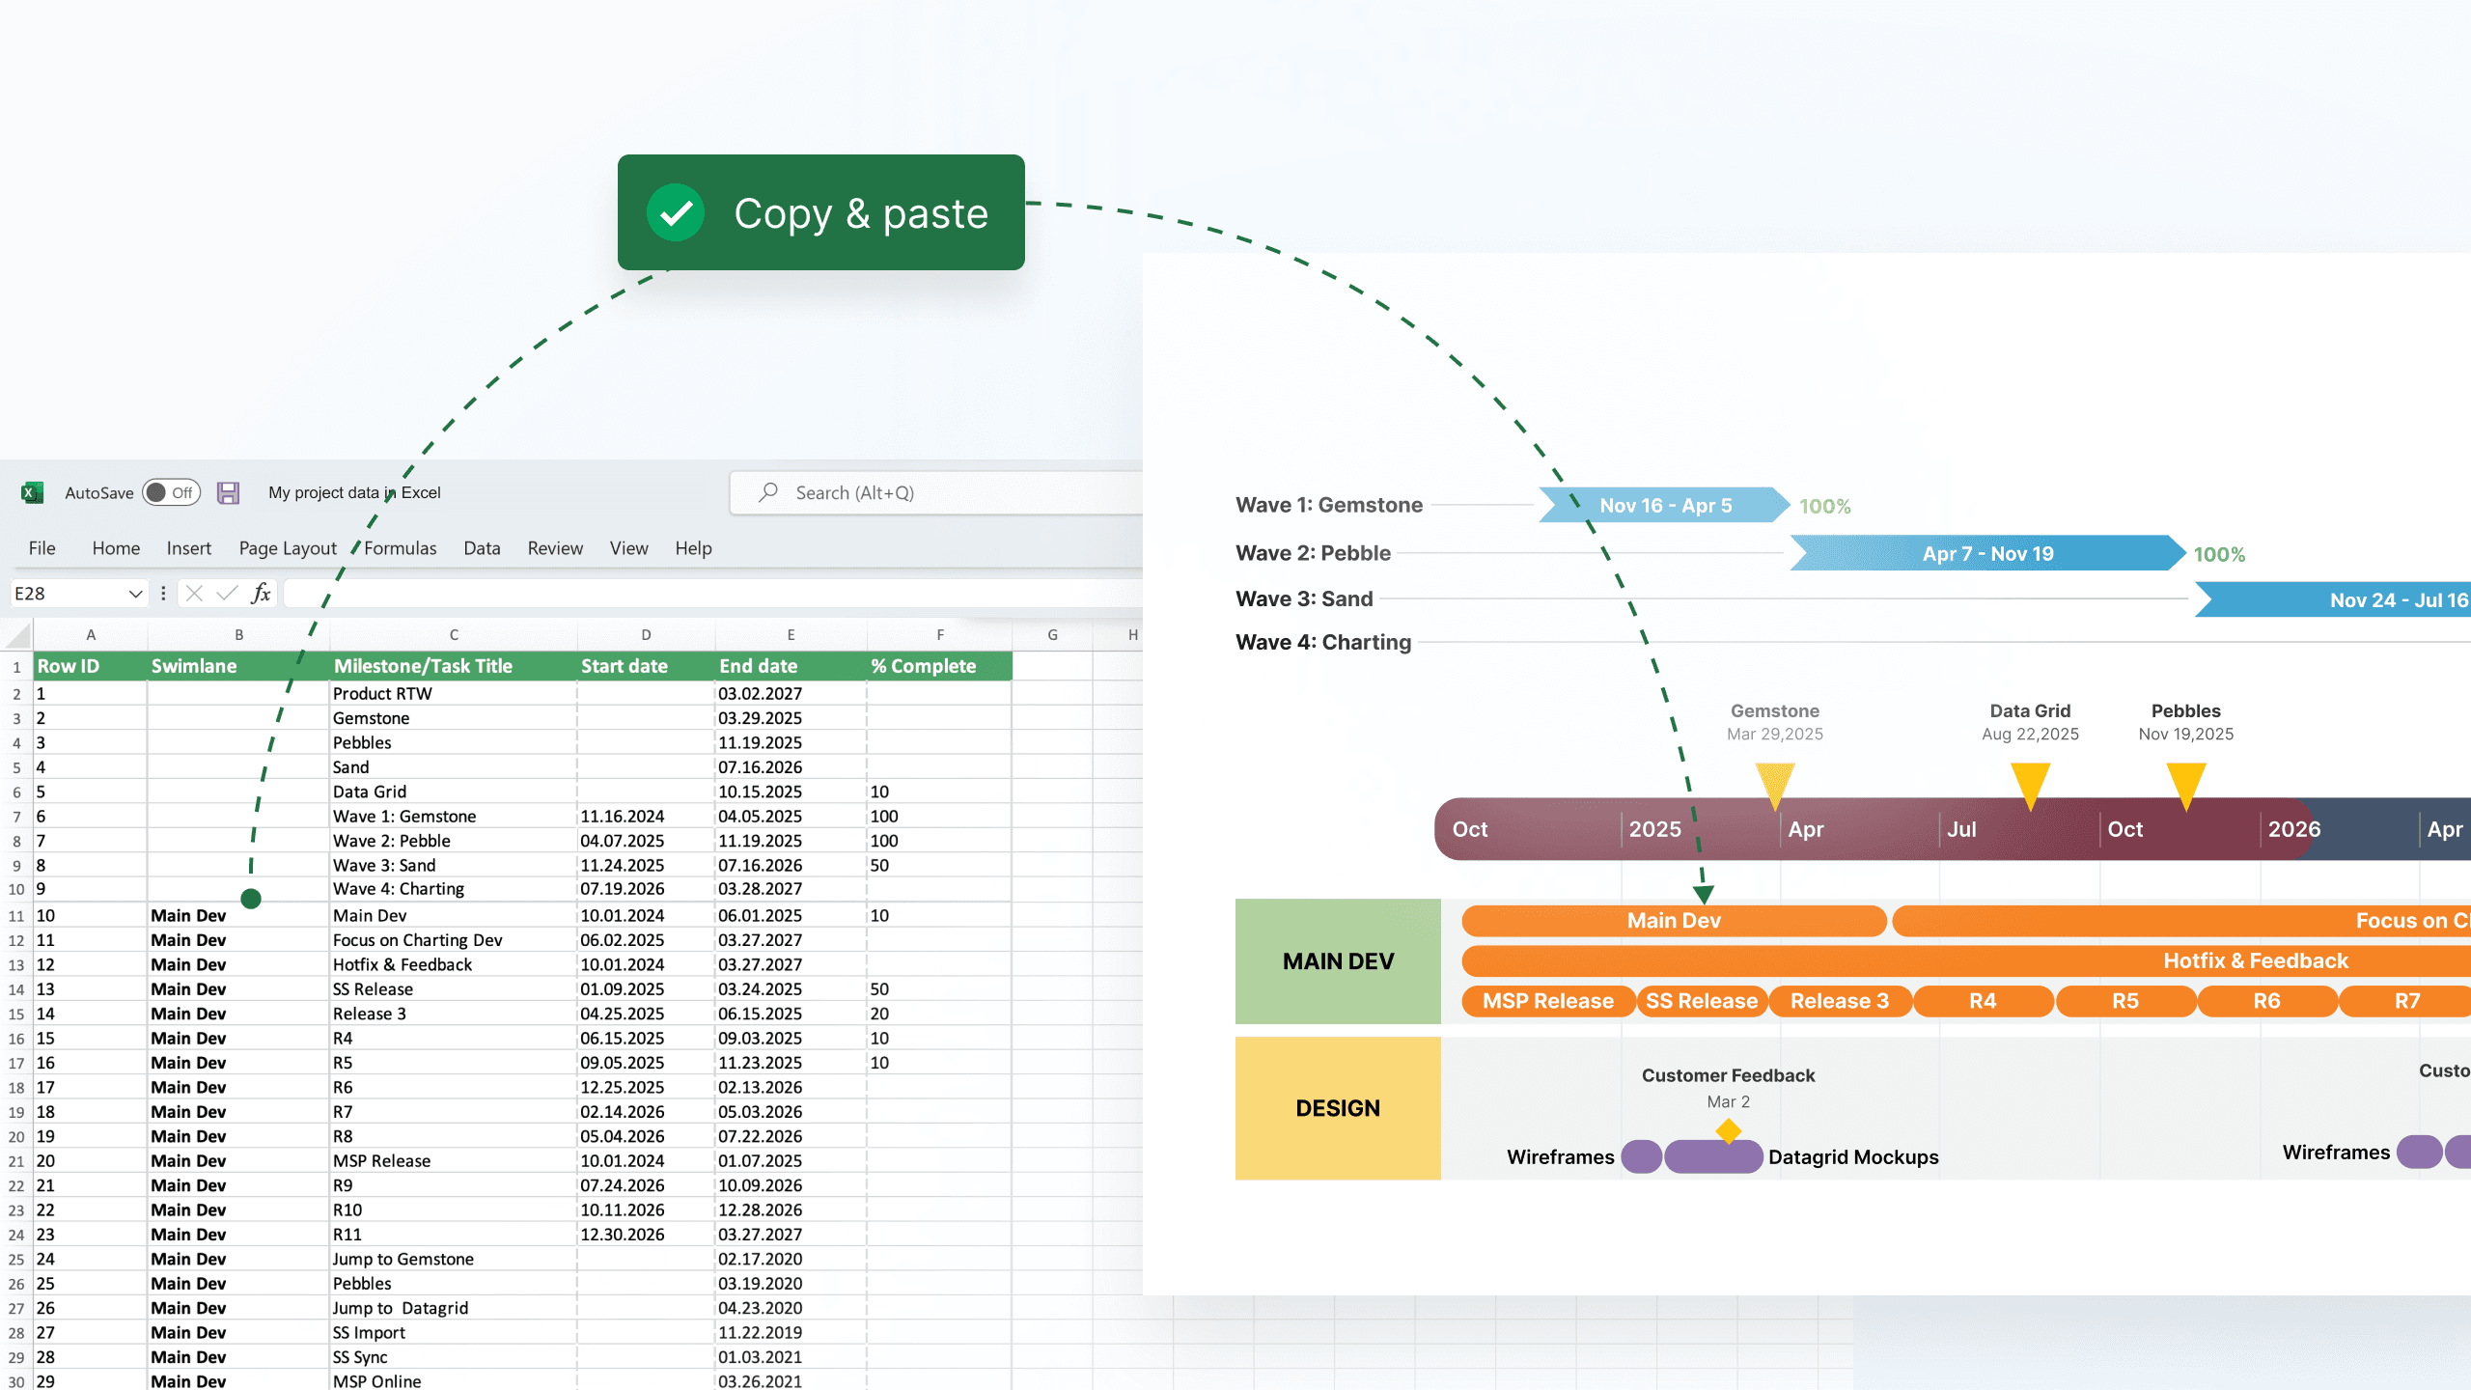
Task: Click the green checkmark on Copy & paste badge
Action: 678,212
